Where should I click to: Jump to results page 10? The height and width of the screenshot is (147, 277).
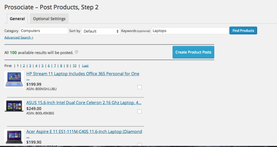click(x=74, y=66)
